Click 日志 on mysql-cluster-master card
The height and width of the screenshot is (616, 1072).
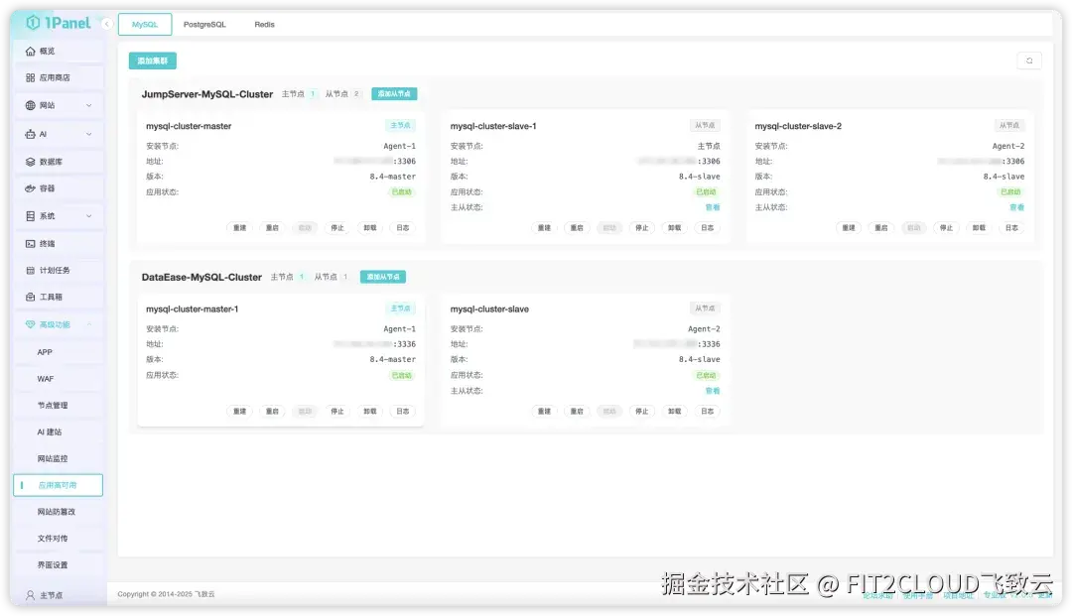(x=403, y=228)
